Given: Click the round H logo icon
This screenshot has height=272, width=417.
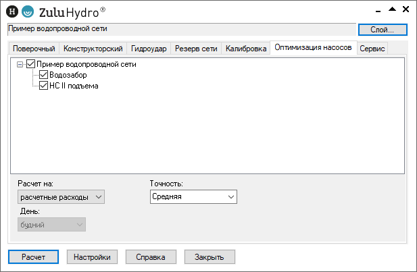Looking at the screenshot, I should [x=11, y=11].
